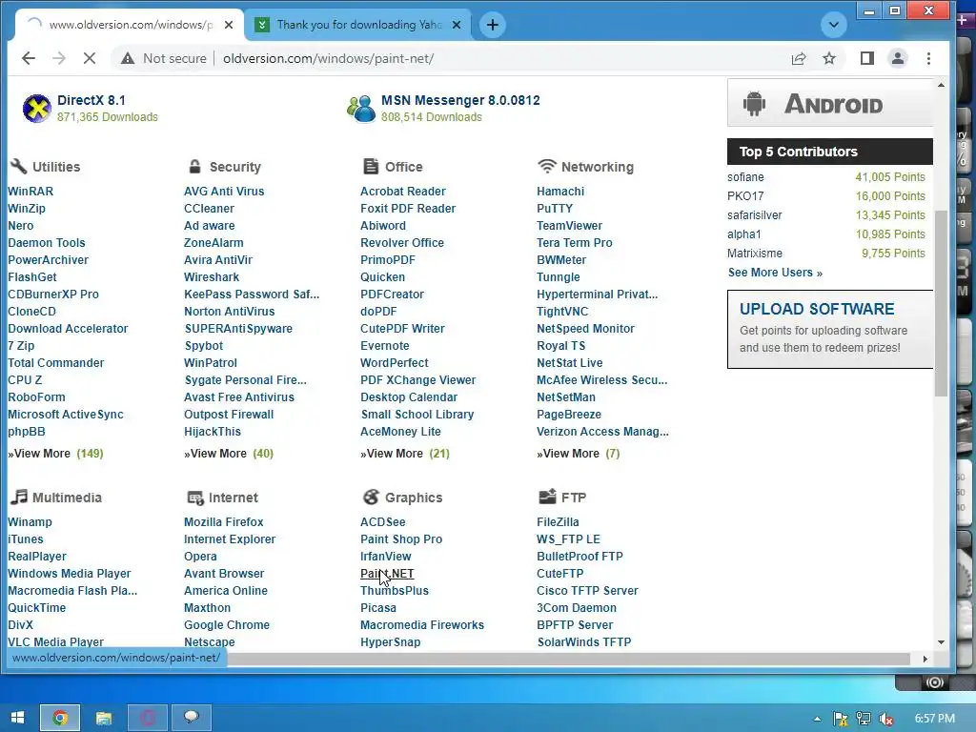Switch to the Thank you for downloading tab

click(358, 25)
